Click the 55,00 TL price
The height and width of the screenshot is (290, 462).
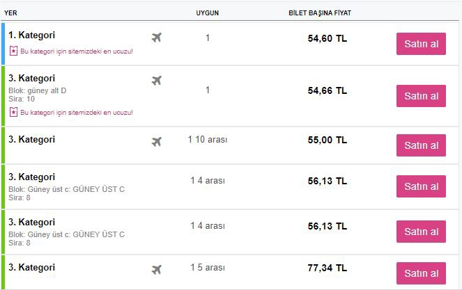pyautogui.click(x=328, y=140)
